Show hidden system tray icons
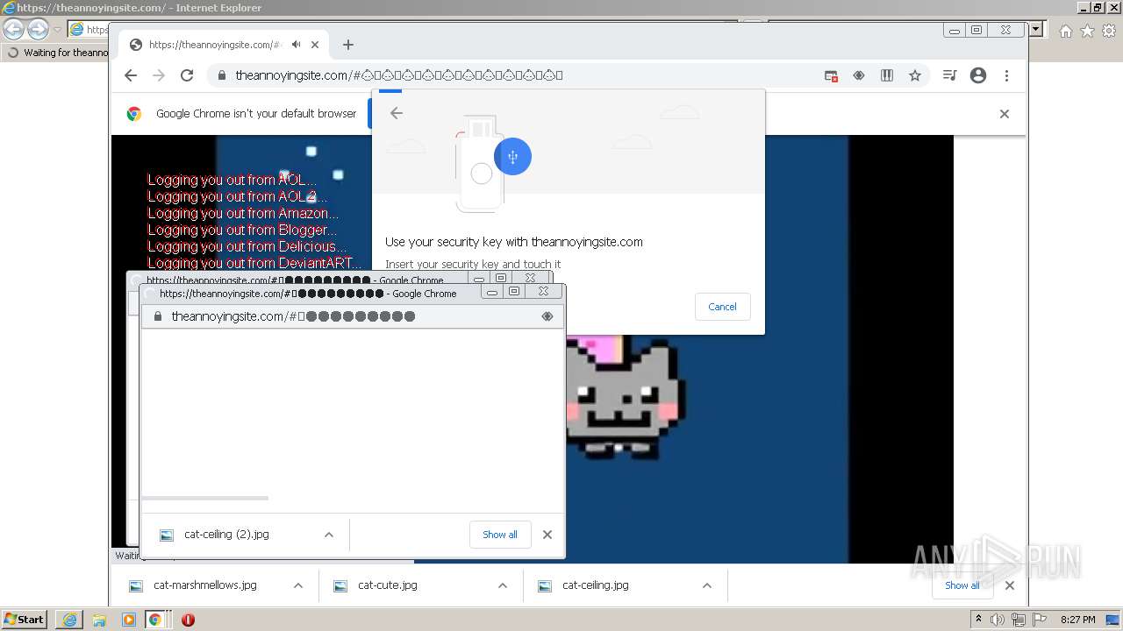 click(x=979, y=620)
